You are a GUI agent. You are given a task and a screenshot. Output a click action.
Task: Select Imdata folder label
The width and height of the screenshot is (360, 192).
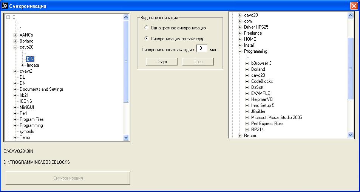[33, 65]
